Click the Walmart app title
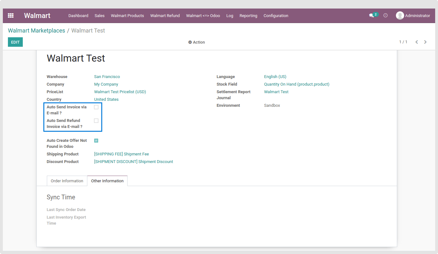438x254 pixels. 37,15
